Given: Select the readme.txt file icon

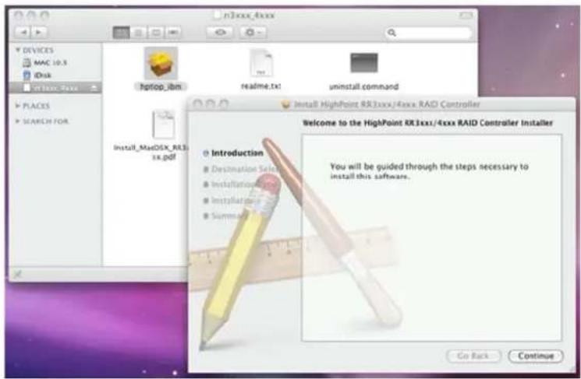Looking at the screenshot, I should 261,63.
